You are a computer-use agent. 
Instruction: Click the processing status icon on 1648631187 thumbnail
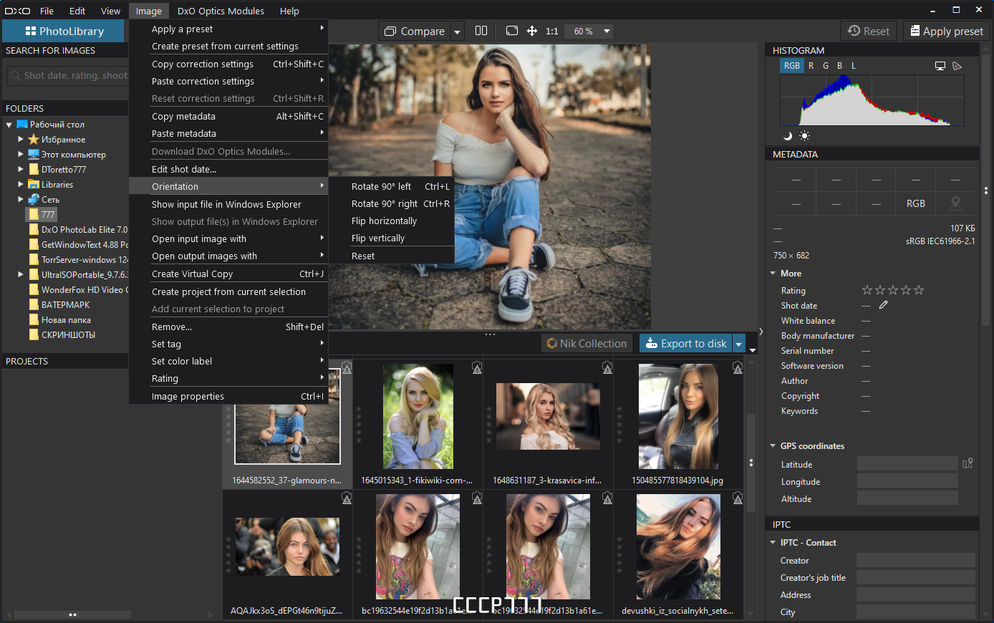click(607, 367)
